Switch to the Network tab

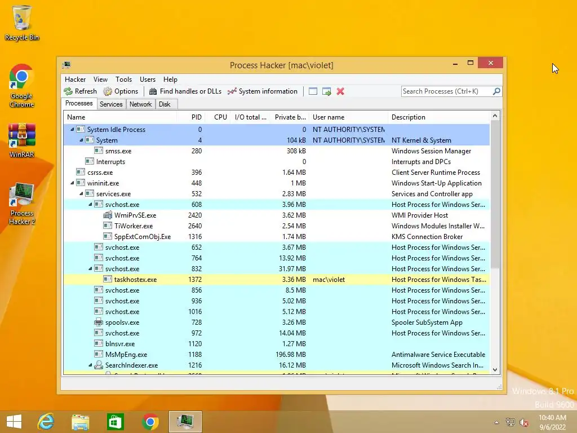[140, 104]
